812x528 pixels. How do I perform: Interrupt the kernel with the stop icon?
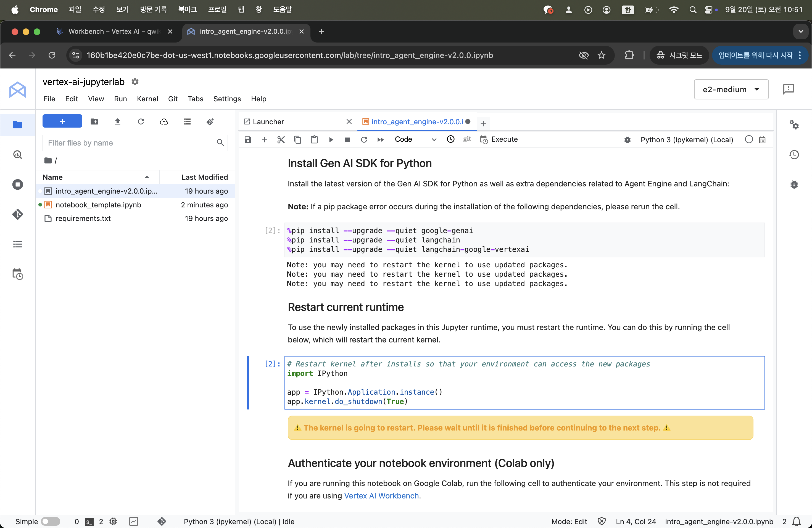click(x=347, y=139)
